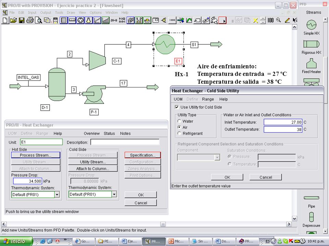This screenshot has width=329, height=246.
Task: Select Refrigerant utility type radio button
Action: (179, 133)
